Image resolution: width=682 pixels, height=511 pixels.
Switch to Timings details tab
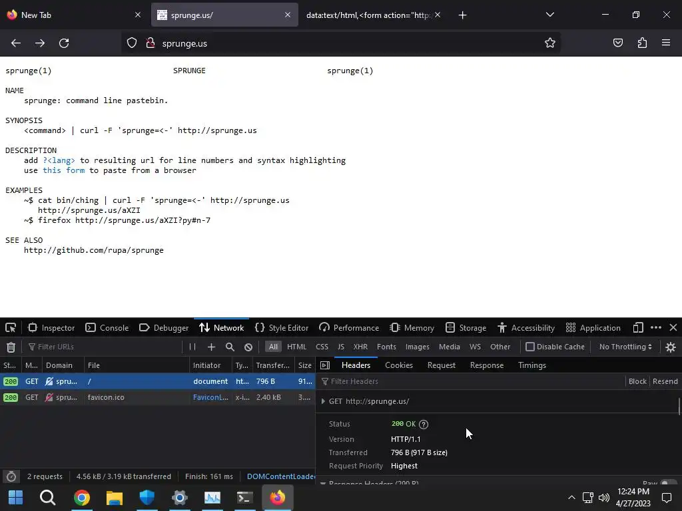coord(532,365)
